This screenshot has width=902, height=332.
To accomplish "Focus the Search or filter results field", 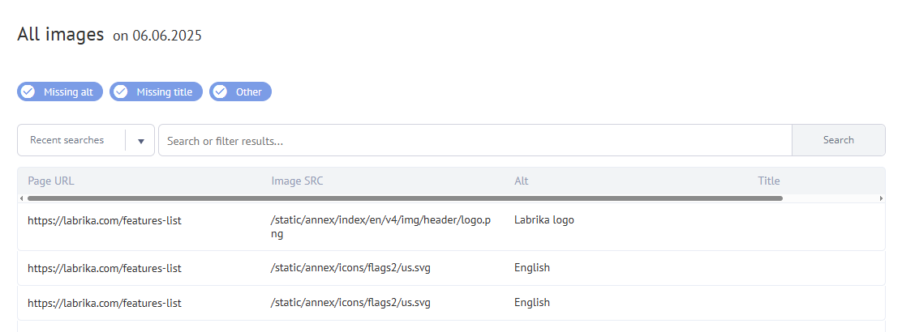I will coord(475,141).
